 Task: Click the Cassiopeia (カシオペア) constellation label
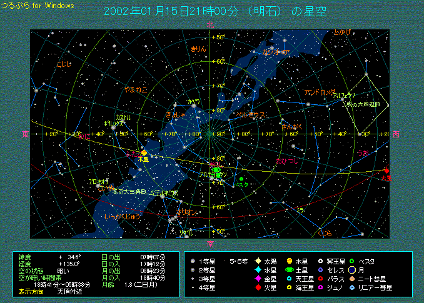[276, 52]
